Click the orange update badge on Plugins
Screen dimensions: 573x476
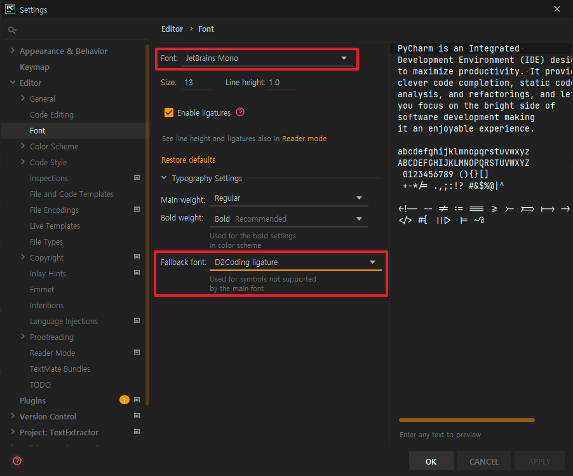point(125,400)
